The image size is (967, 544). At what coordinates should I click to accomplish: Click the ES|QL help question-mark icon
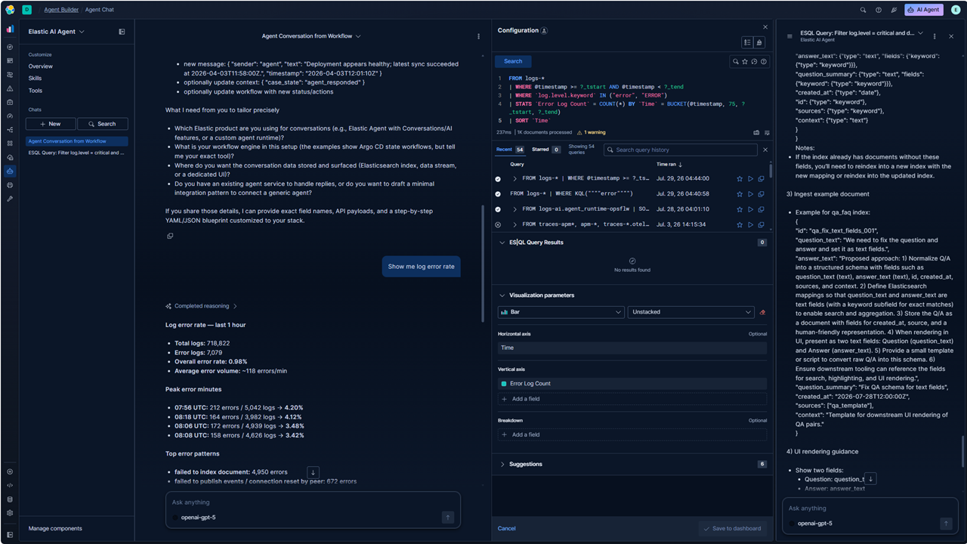click(764, 61)
